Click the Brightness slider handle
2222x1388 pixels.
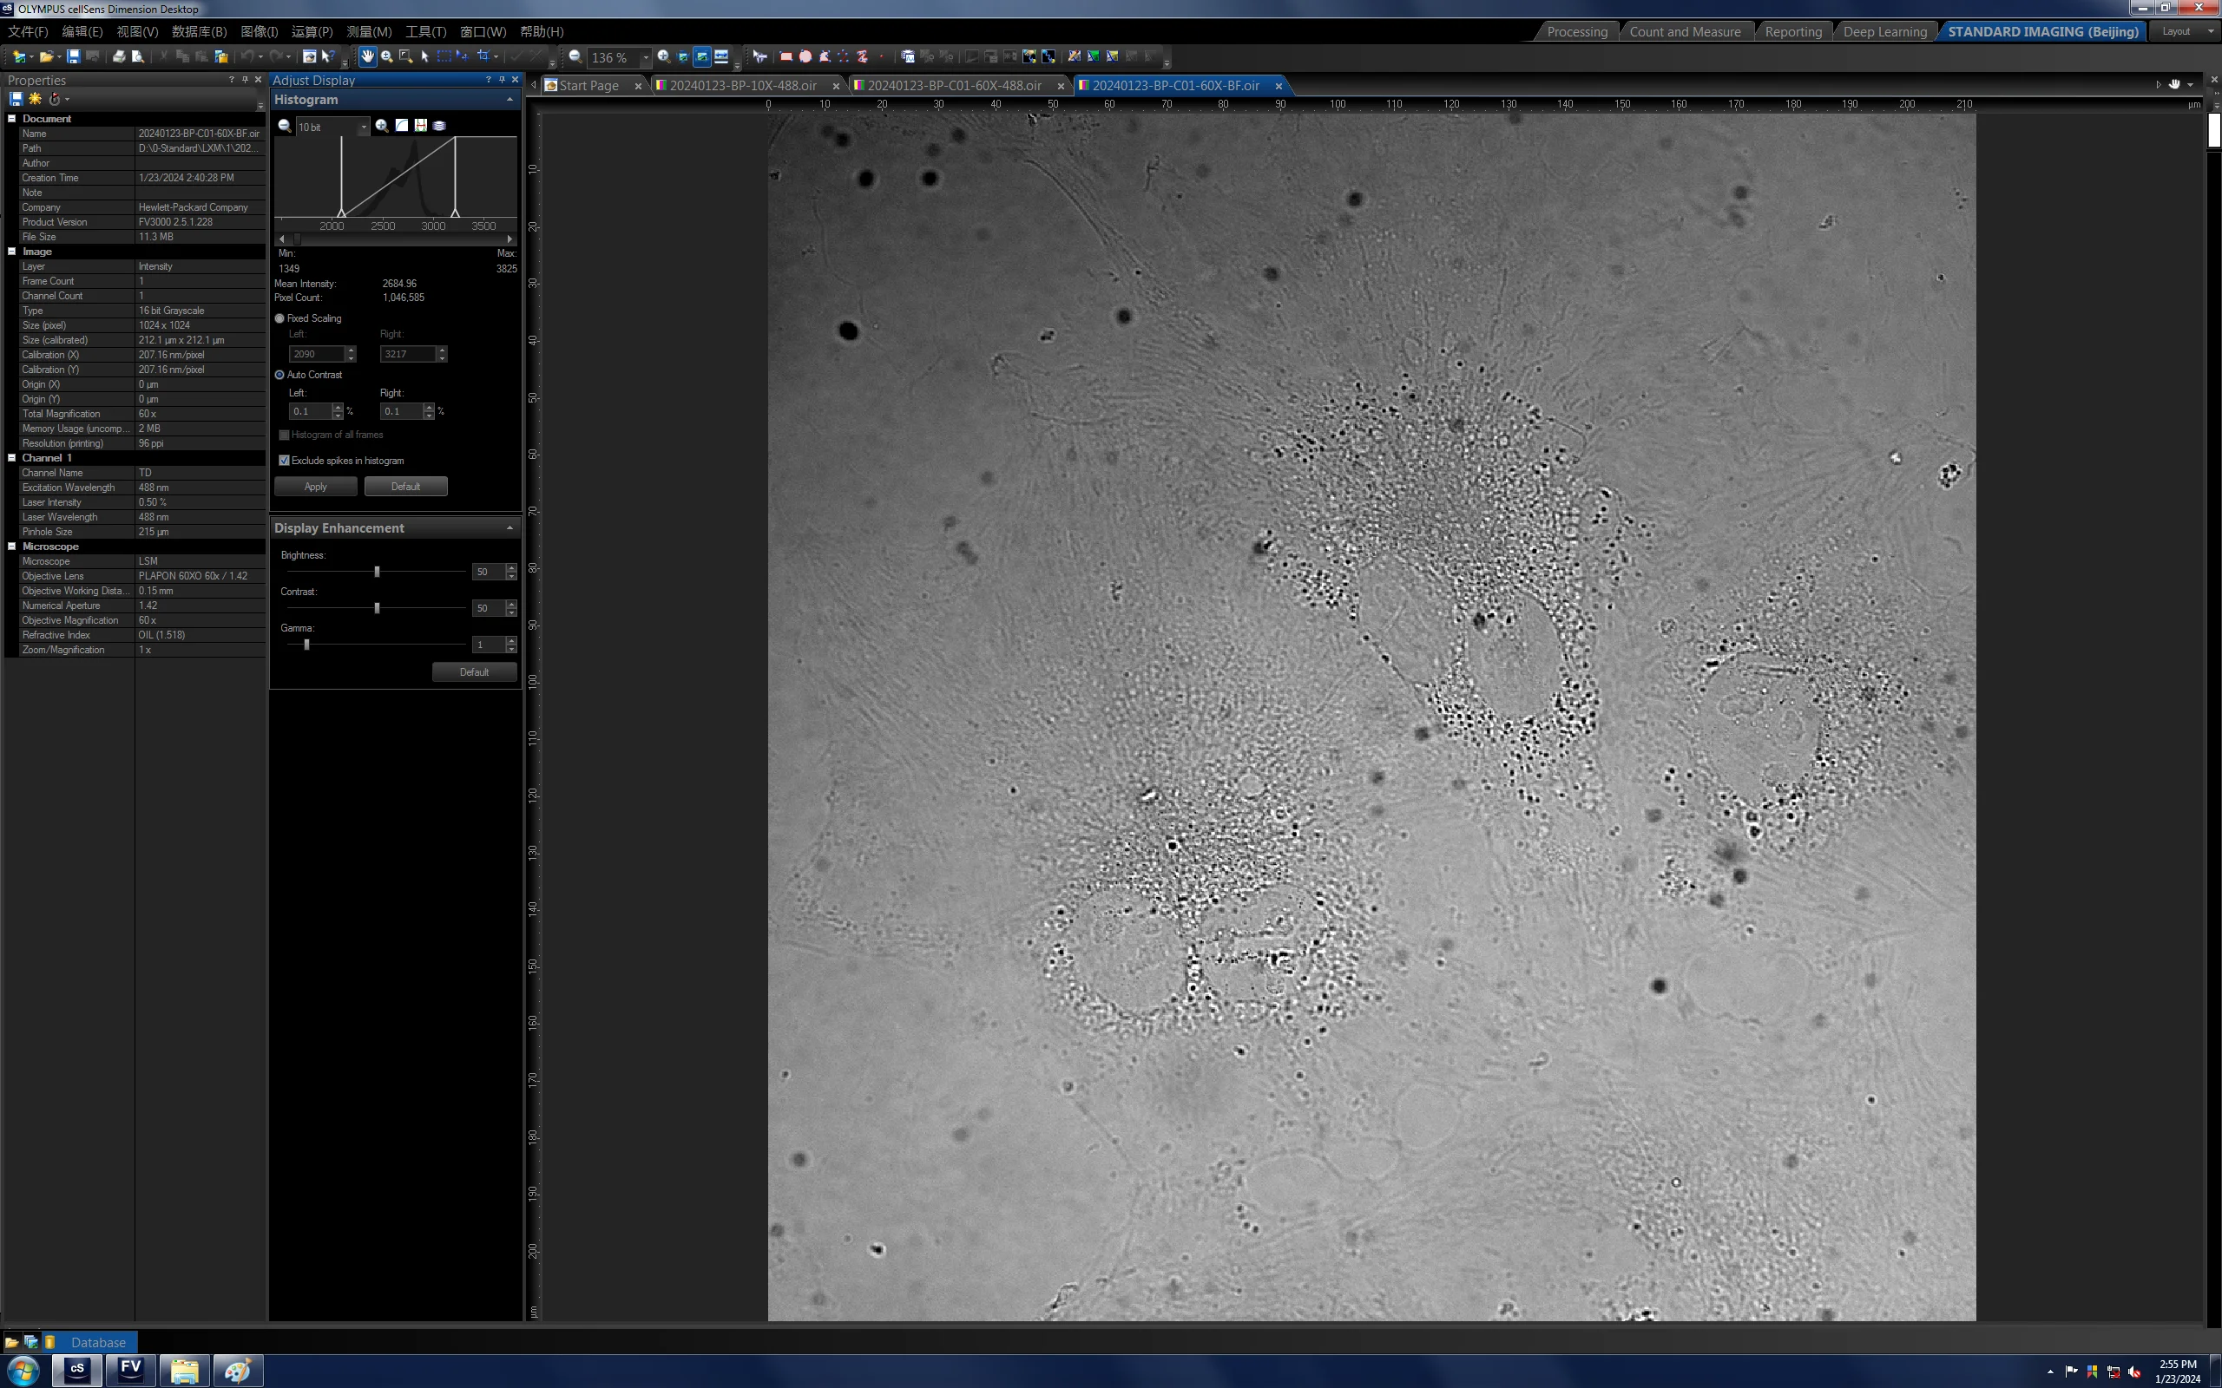377,572
